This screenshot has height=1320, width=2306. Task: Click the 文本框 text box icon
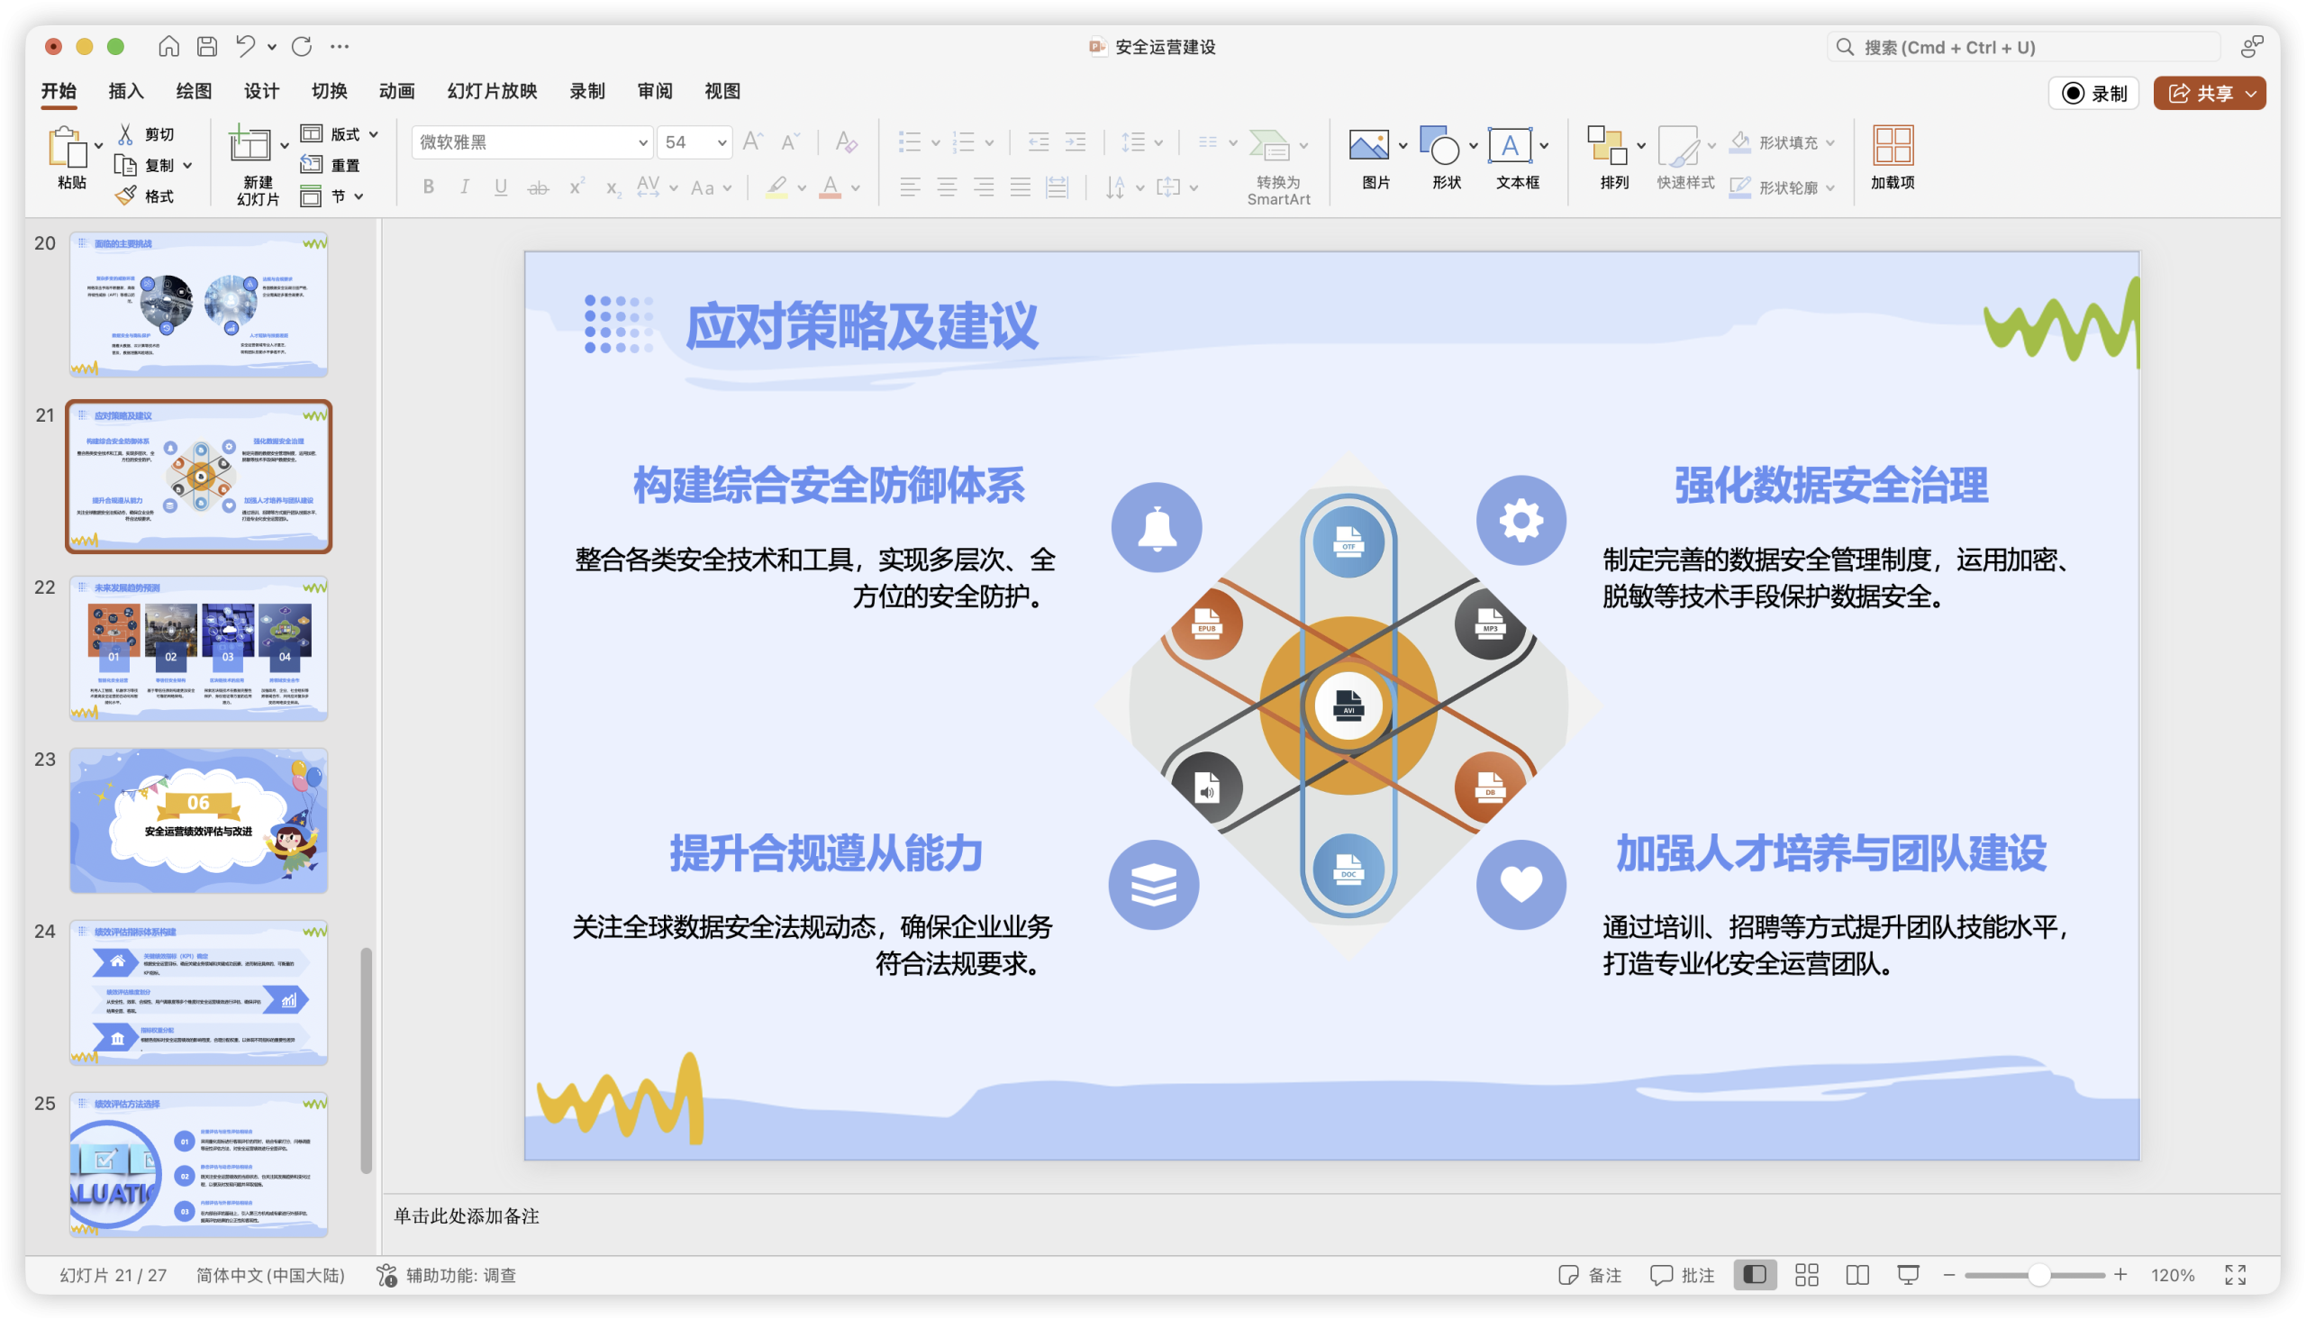coord(1510,145)
